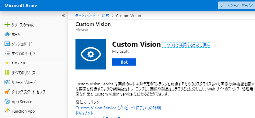The height and width of the screenshot is (118, 255).
Task: Click the Microsoft Azure title in header
Action: click(x=21, y=6)
